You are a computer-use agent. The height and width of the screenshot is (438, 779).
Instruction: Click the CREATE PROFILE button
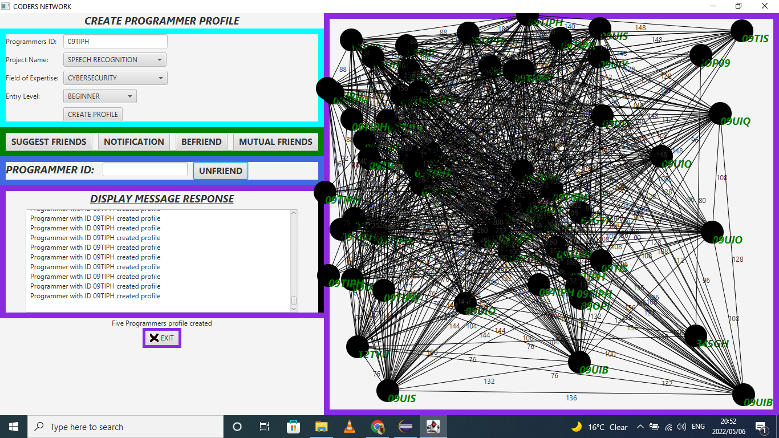(92, 114)
